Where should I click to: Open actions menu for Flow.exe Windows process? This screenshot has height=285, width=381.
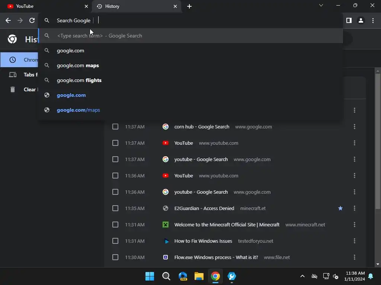[354, 257]
